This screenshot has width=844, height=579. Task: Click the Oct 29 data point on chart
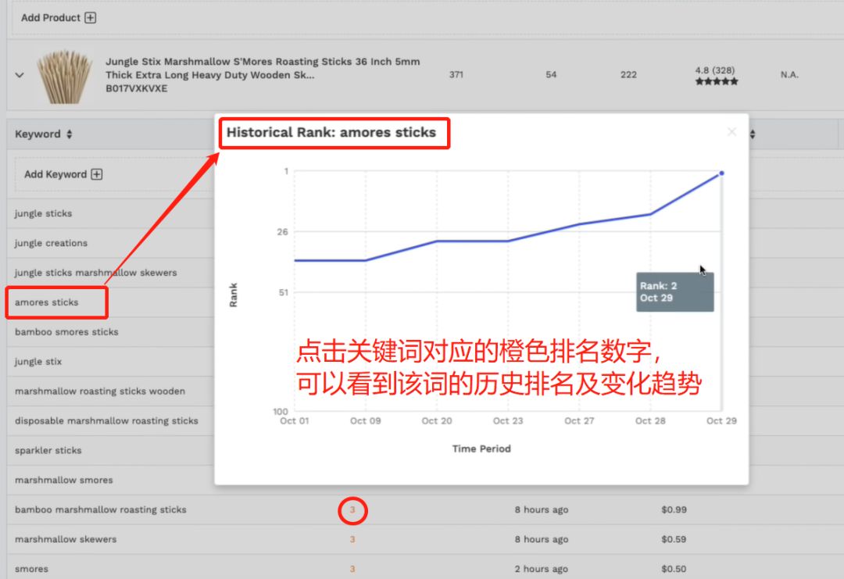tap(721, 173)
